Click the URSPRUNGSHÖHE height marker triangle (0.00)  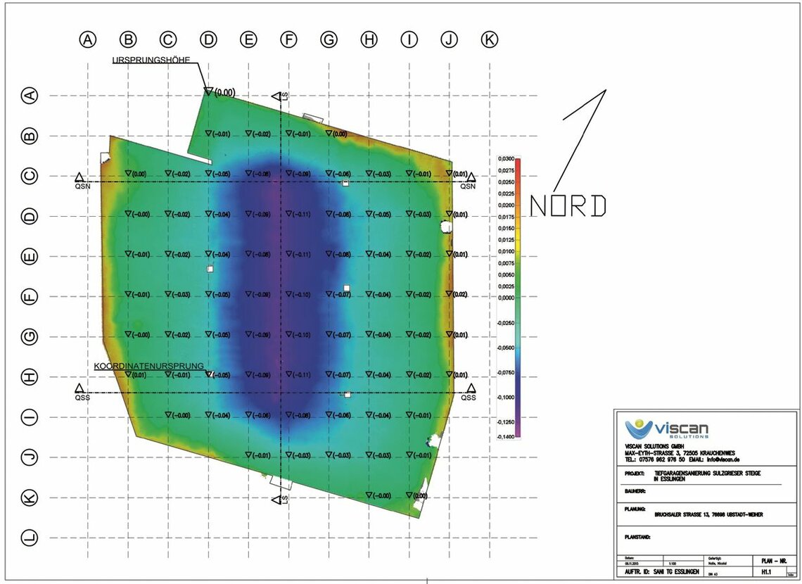tap(208, 91)
